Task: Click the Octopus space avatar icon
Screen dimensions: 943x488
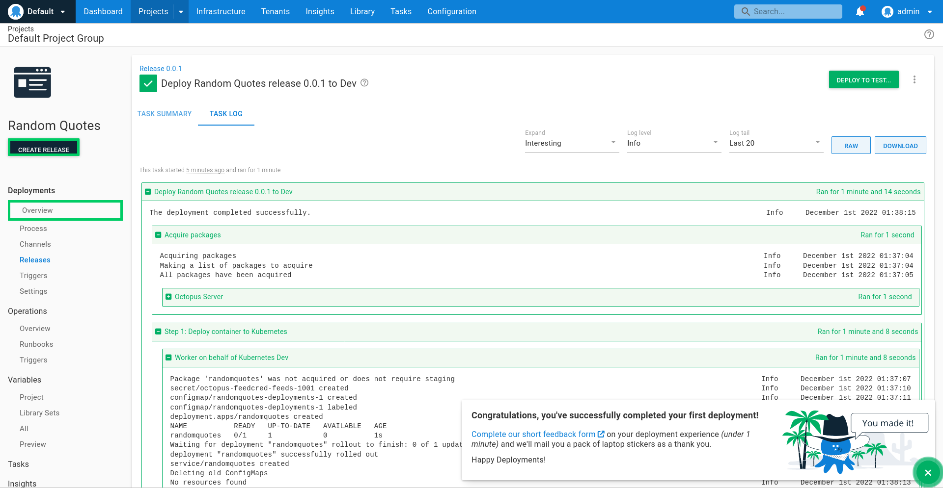Action: [16, 11]
